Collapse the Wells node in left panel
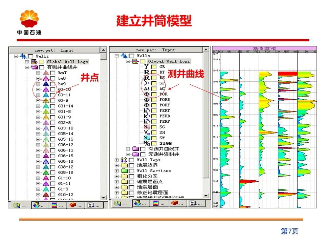 pyautogui.click(x=16, y=56)
